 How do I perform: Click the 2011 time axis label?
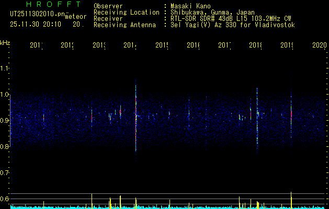pos(36,45)
